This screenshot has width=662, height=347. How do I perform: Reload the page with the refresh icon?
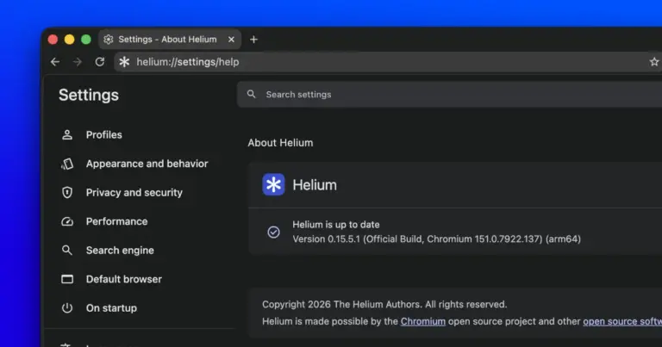[x=100, y=62]
